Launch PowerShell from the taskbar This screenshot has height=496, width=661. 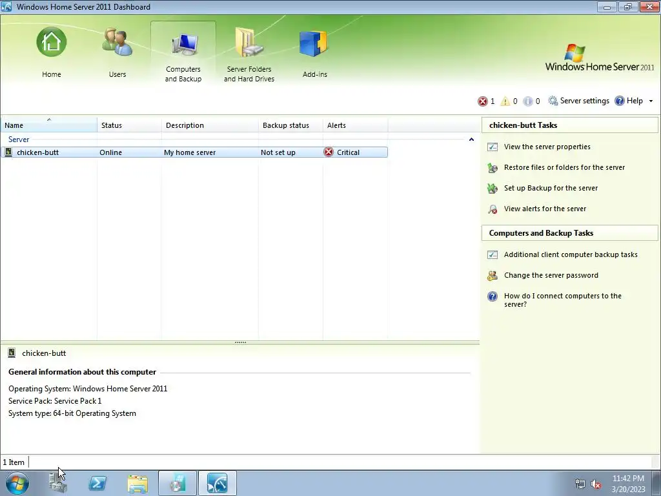click(97, 483)
